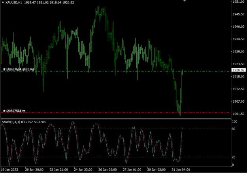Click the 1929.00 price scale label

(x=238, y=51)
